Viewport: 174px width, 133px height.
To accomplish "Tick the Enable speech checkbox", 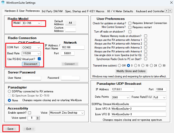I will [30, 112].
